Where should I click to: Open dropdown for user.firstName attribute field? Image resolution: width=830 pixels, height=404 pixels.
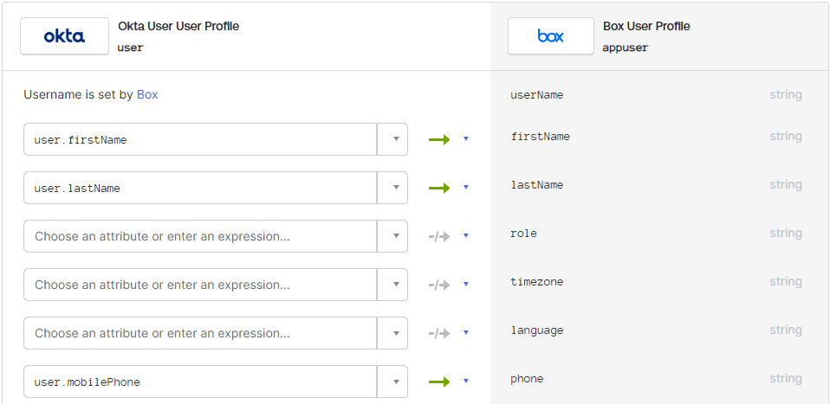tap(392, 139)
